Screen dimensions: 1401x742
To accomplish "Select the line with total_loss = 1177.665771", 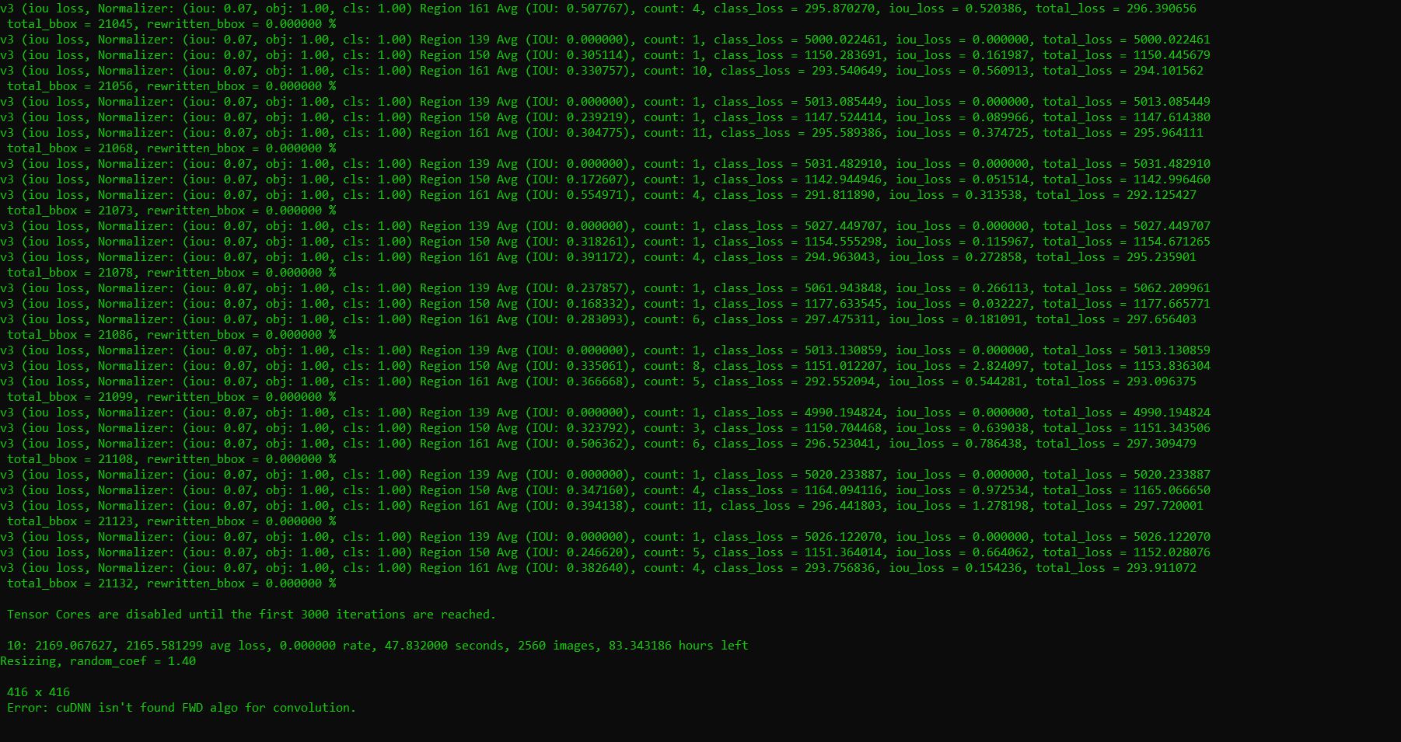I will 605,304.
